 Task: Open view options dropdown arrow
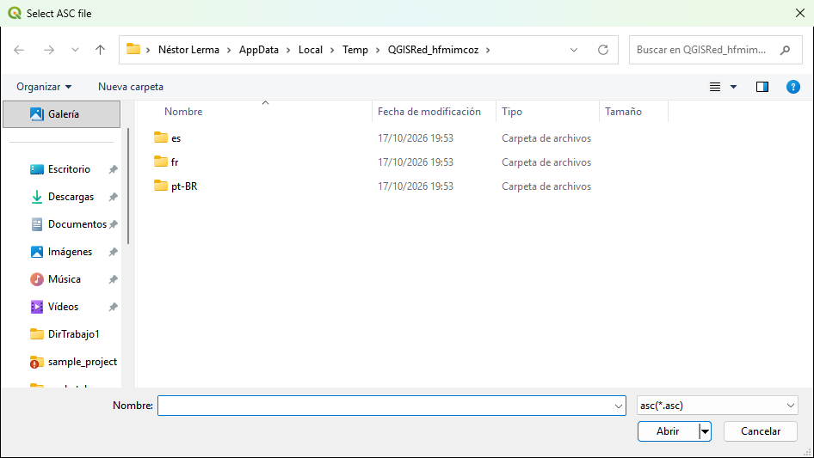(x=733, y=87)
